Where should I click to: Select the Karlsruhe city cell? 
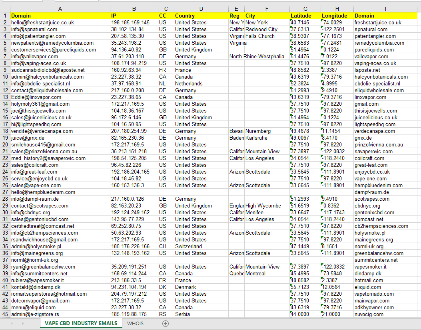[267, 138]
